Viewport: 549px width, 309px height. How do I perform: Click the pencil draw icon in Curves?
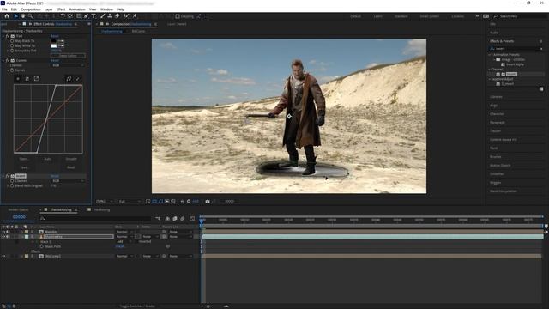(78, 79)
